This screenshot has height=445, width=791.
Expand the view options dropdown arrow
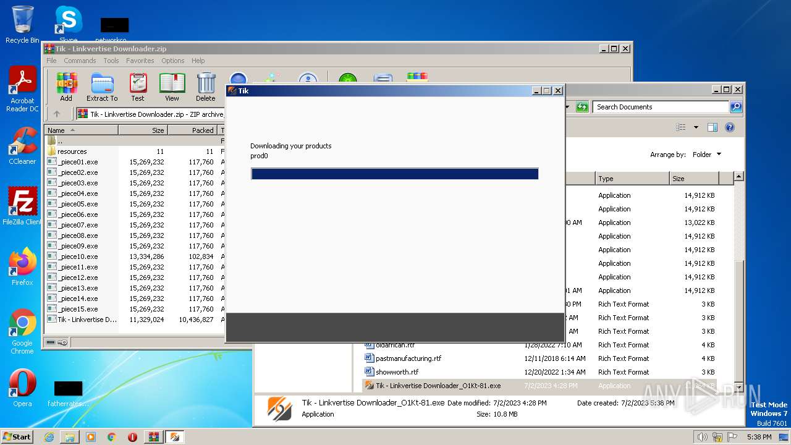coord(696,127)
